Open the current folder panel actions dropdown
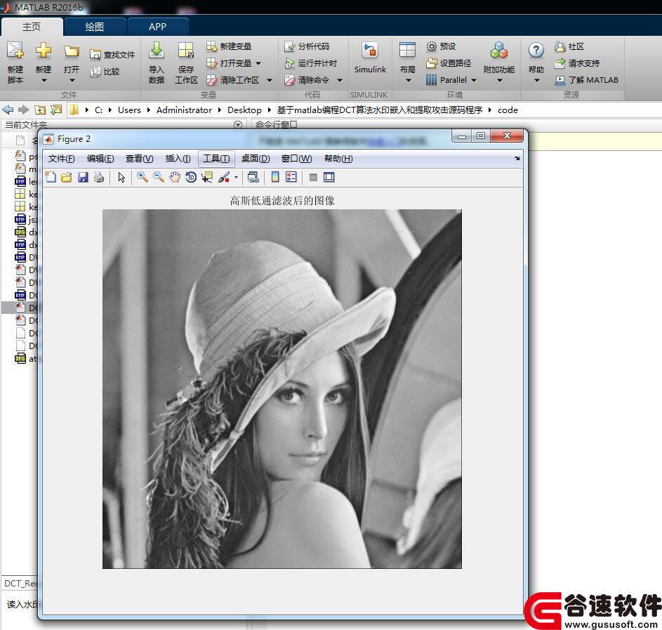 [238, 124]
